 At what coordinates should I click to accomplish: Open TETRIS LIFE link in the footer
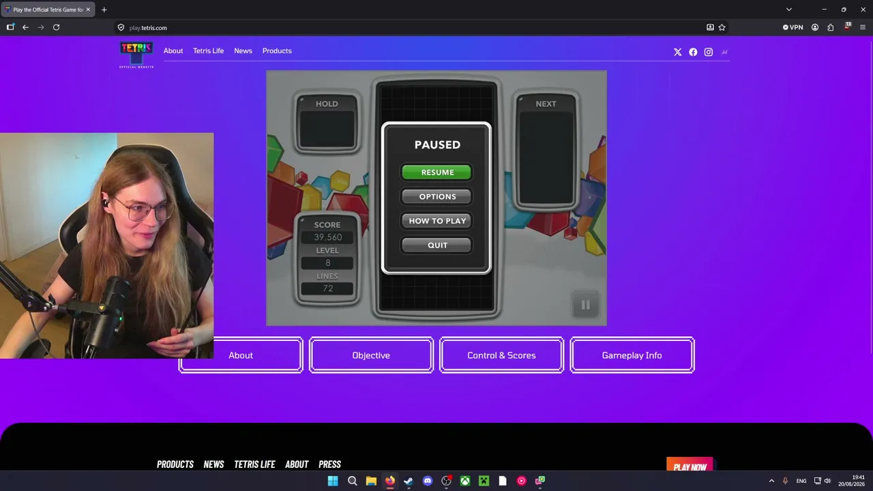pos(254,464)
